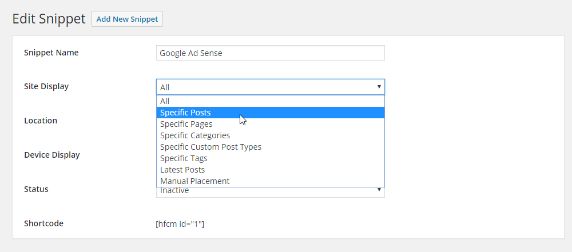Open the Status dropdown showing Inactive
572x252 pixels.
pyautogui.click(x=271, y=192)
